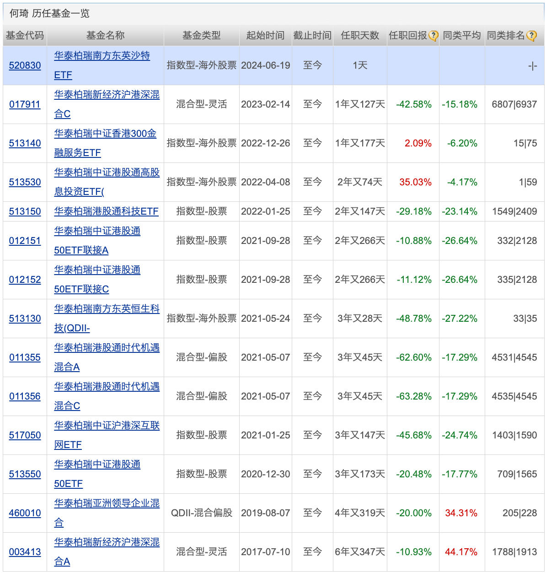Select the ranking 1|59 cell

528,182
